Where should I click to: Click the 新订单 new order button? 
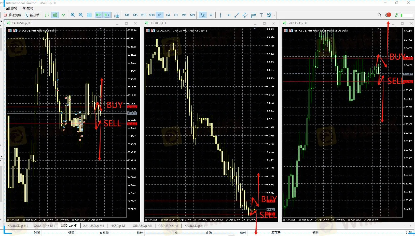coord(32,15)
